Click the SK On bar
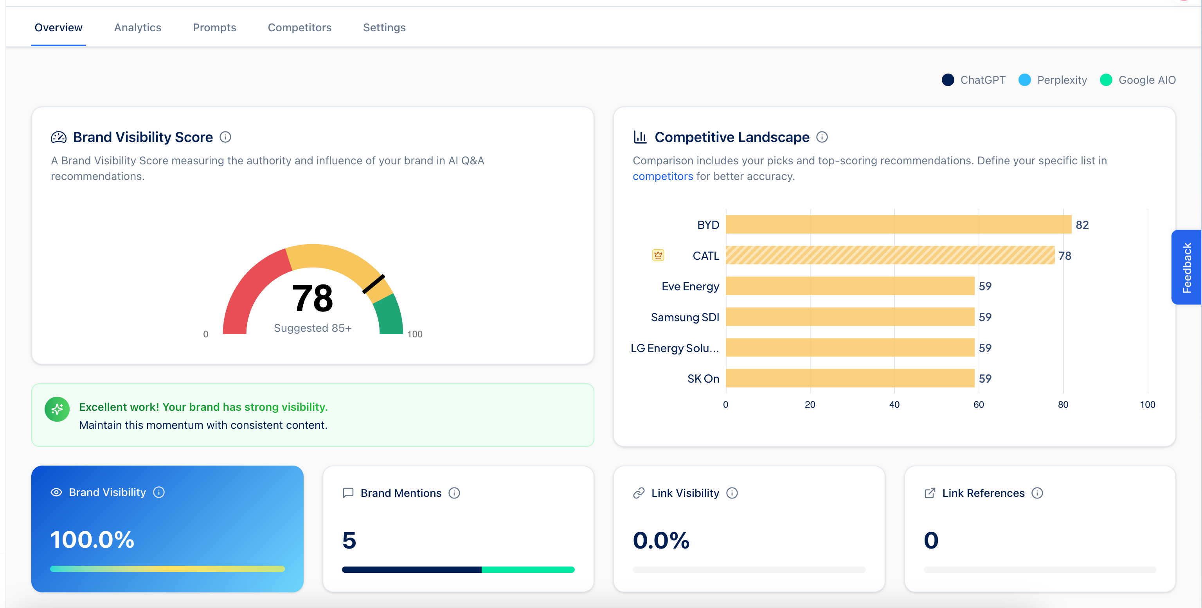Screen dimensions: 1202x608 850,378
